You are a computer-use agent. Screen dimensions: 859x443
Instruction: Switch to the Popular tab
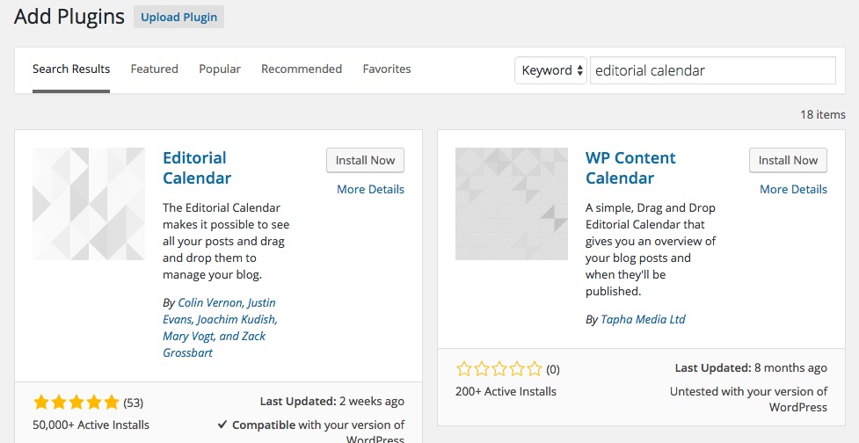[x=220, y=69]
